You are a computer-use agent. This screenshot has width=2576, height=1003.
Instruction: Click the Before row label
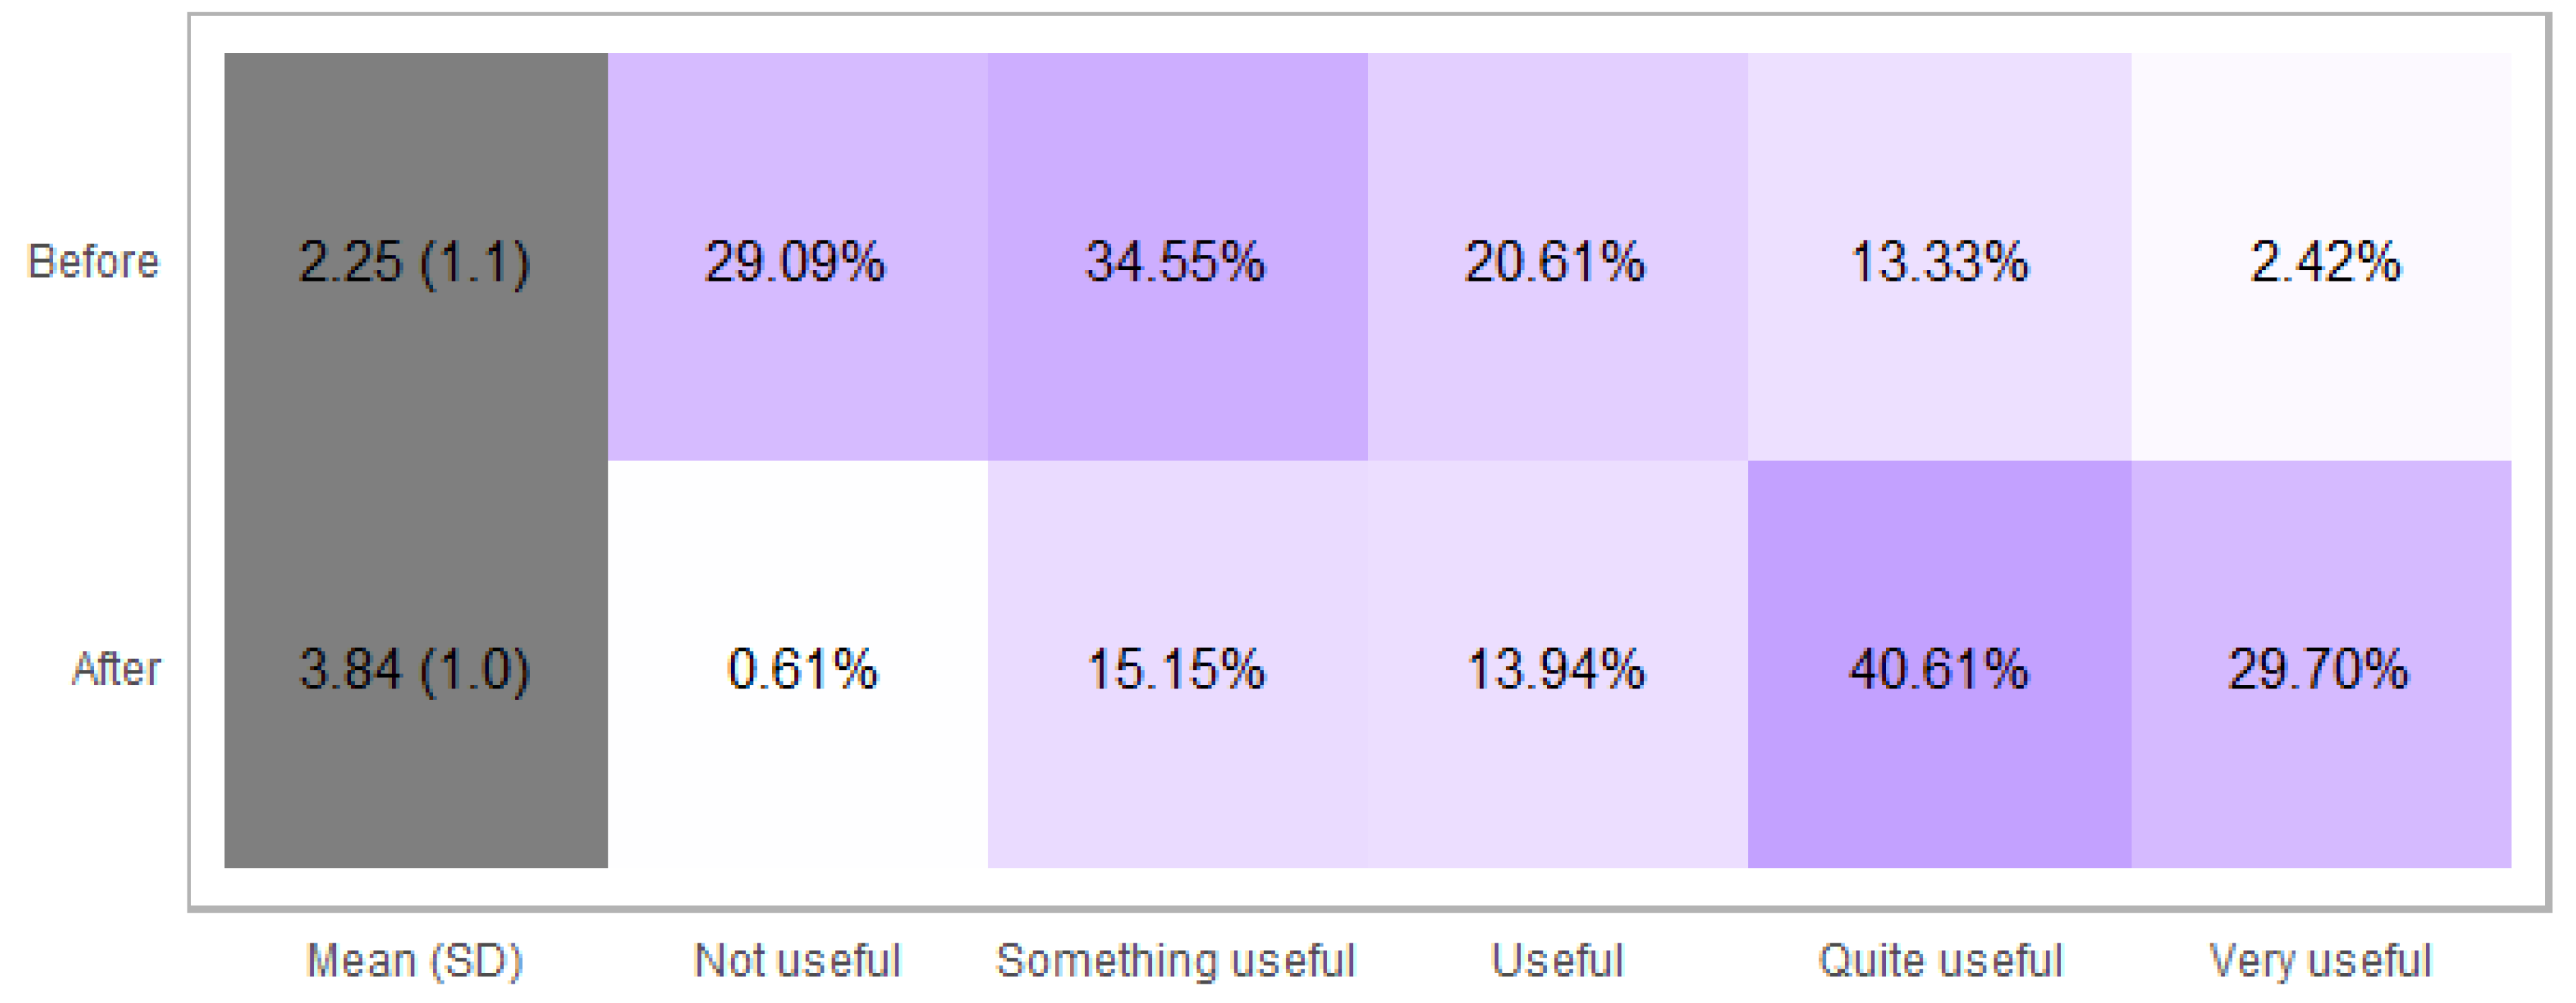[x=93, y=262]
